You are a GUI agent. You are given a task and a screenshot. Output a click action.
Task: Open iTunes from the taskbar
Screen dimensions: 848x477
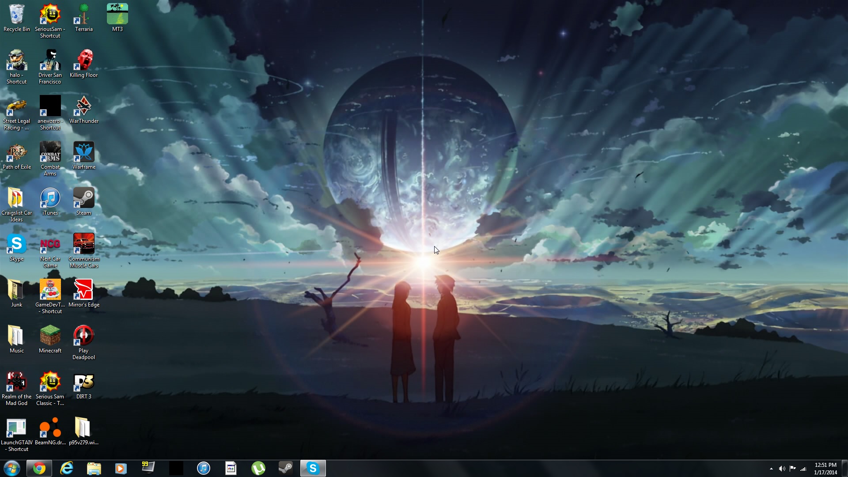pos(203,468)
